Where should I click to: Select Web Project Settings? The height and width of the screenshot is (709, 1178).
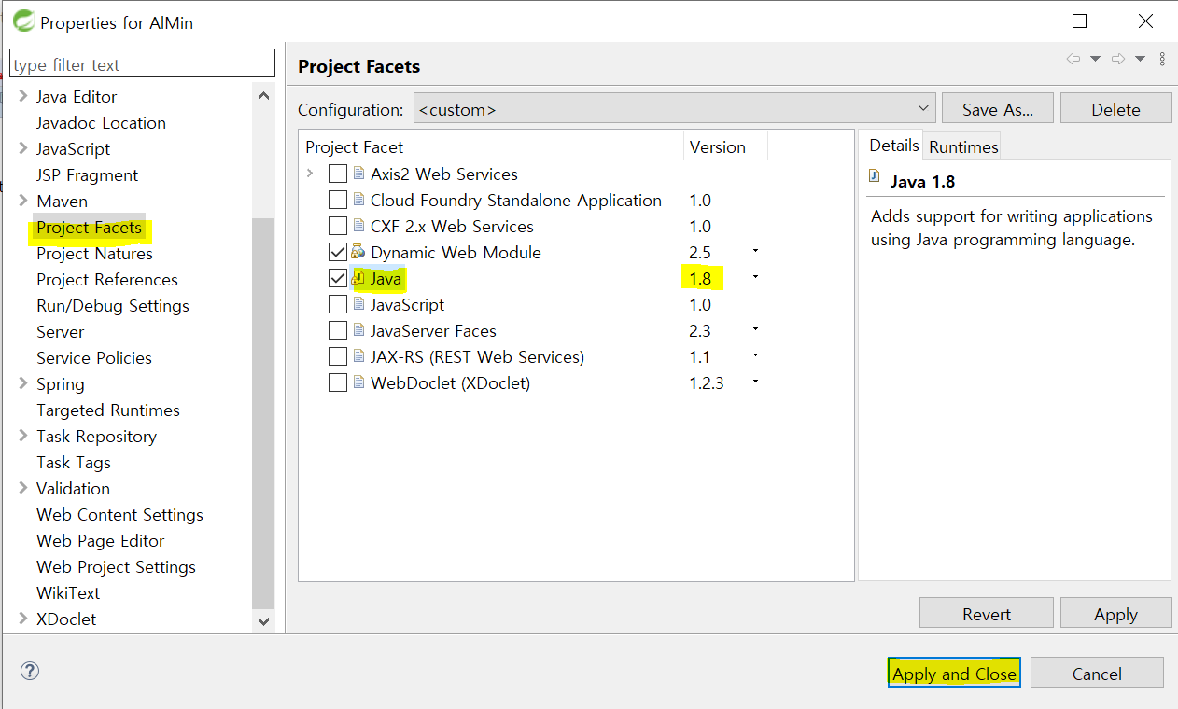[116, 567]
